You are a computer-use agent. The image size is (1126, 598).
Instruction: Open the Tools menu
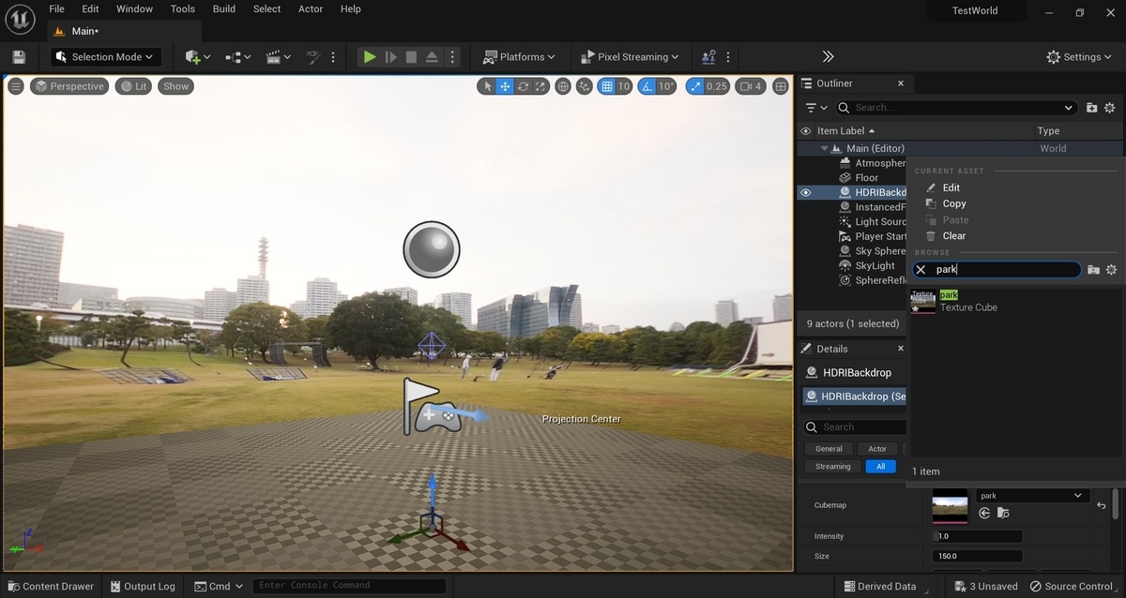coord(183,9)
